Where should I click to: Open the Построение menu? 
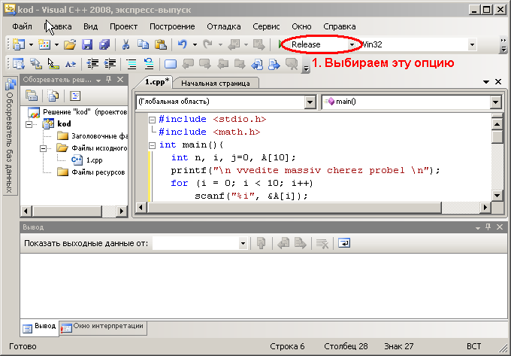coord(172,26)
